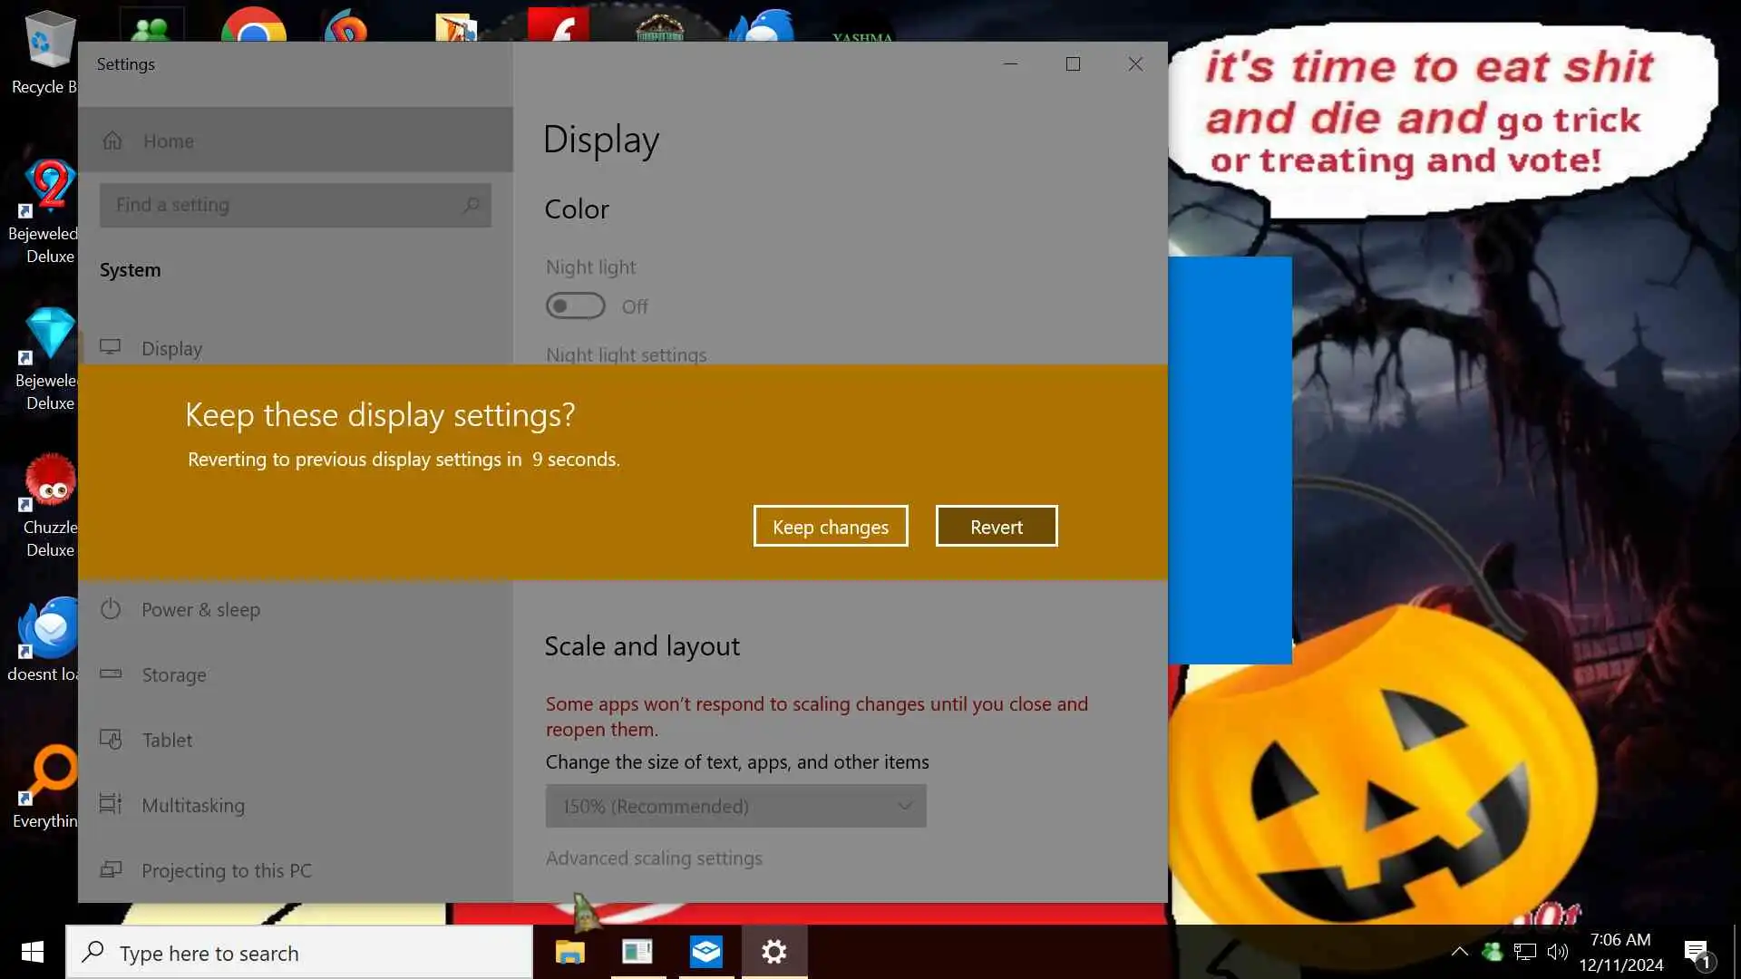
Task: Click the volume speaker tray icon
Action: (1557, 952)
